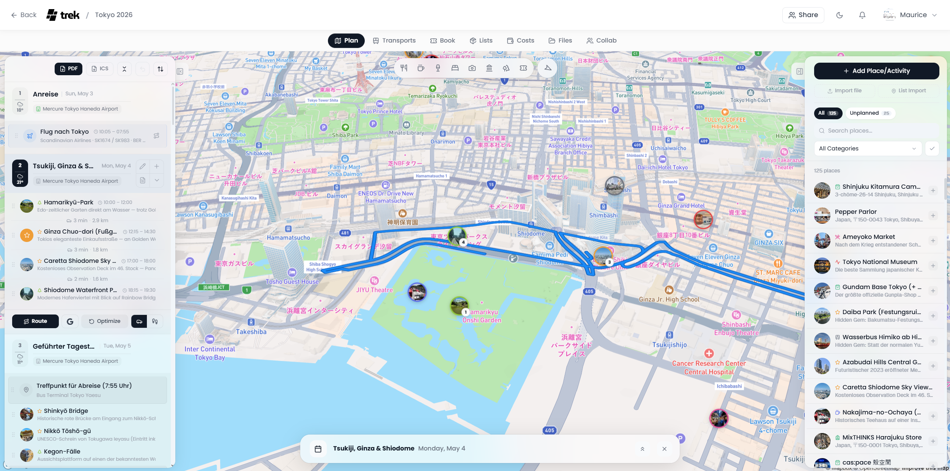Add item to Tsukiji, Ginza day
This screenshot has width=950, height=471.
[157, 166]
